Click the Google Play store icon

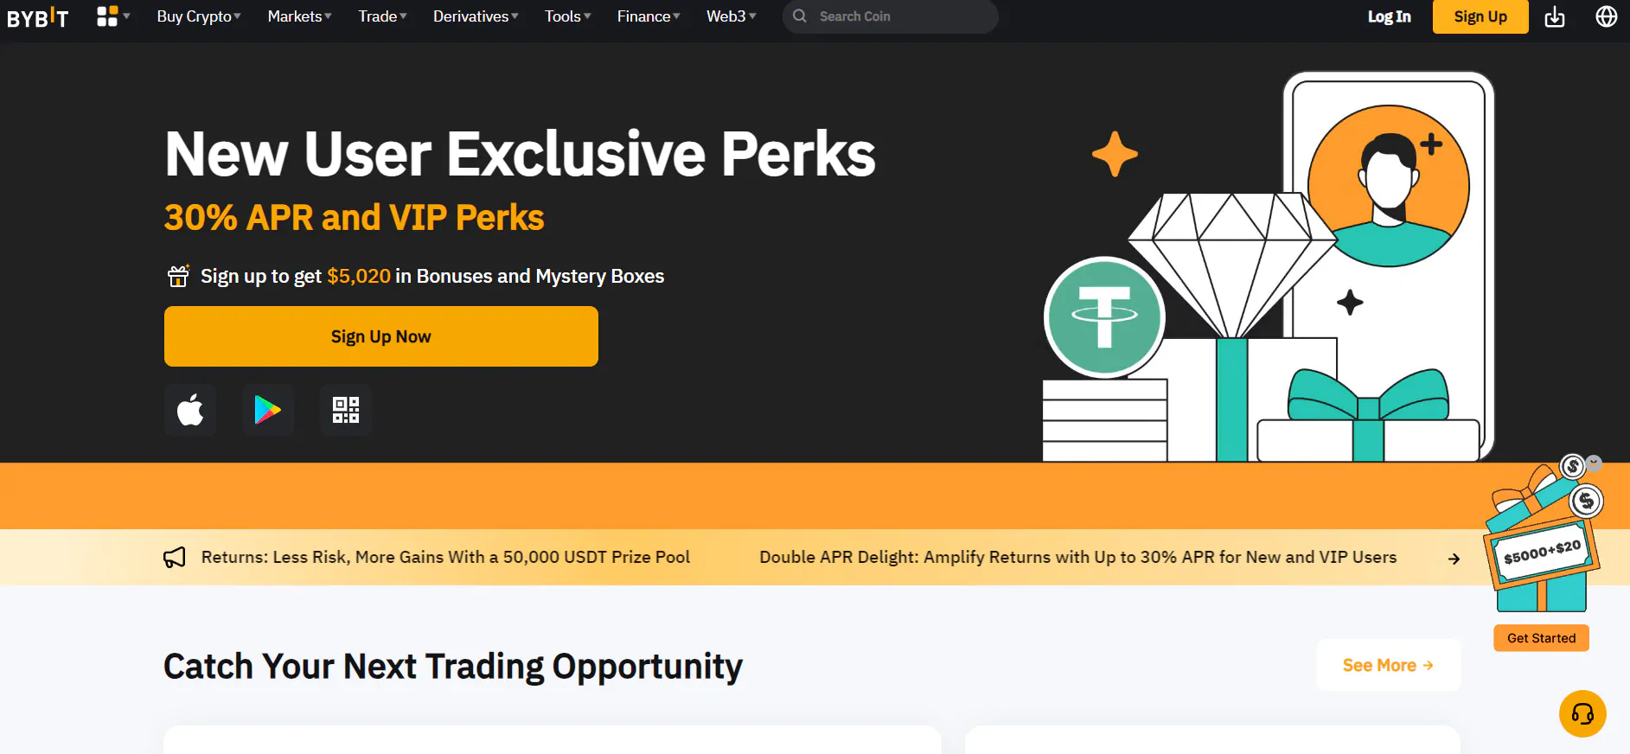coord(268,410)
